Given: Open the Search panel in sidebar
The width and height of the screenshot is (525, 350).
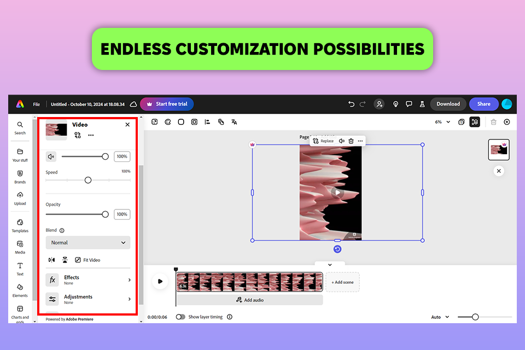Looking at the screenshot, I should pos(20,129).
